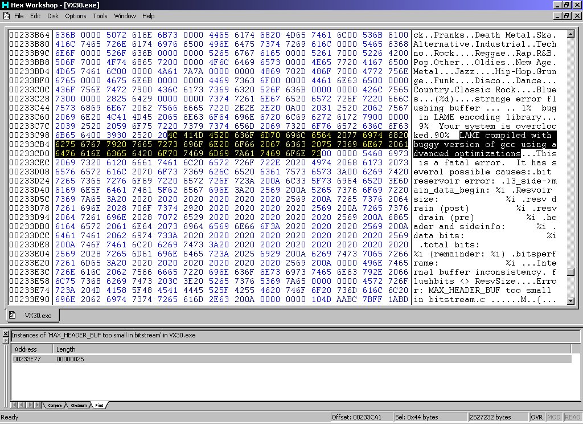Click the Sel: 0x44 bytes status field
This screenshot has height=424, width=583.
click(430, 417)
